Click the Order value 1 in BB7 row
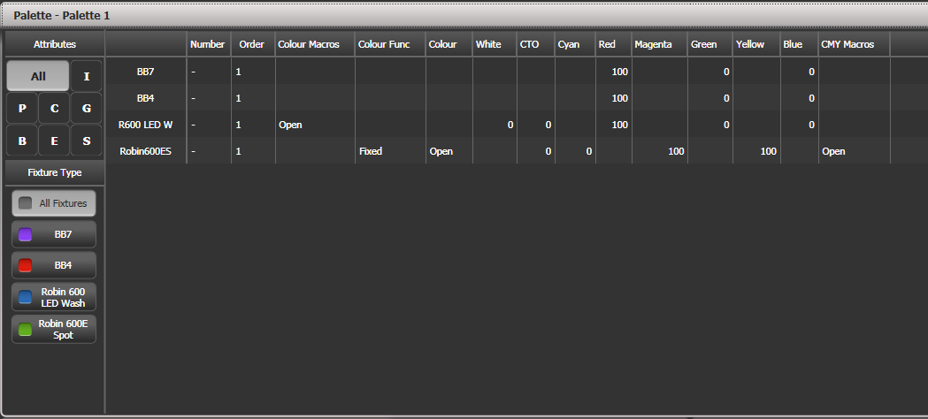This screenshot has height=419, width=928. [x=238, y=72]
